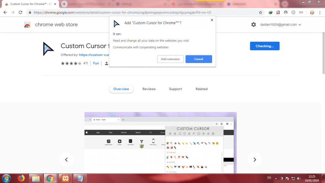
Task: Open a new browser tab
Action: click(64, 4)
